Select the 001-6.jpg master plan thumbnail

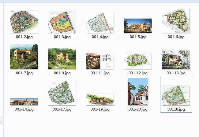(176, 21)
